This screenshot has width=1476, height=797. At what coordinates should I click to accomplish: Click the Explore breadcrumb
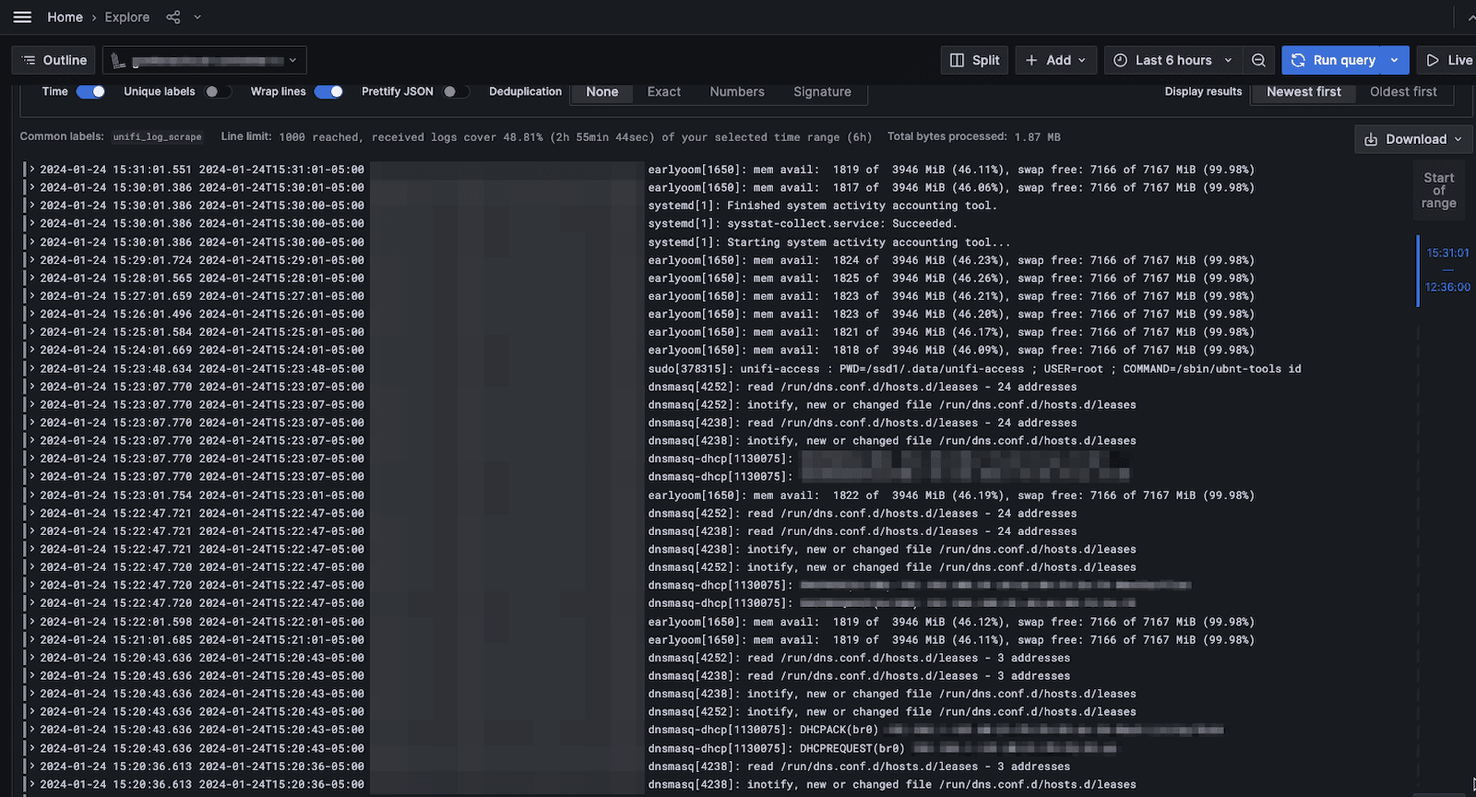[127, 17]
